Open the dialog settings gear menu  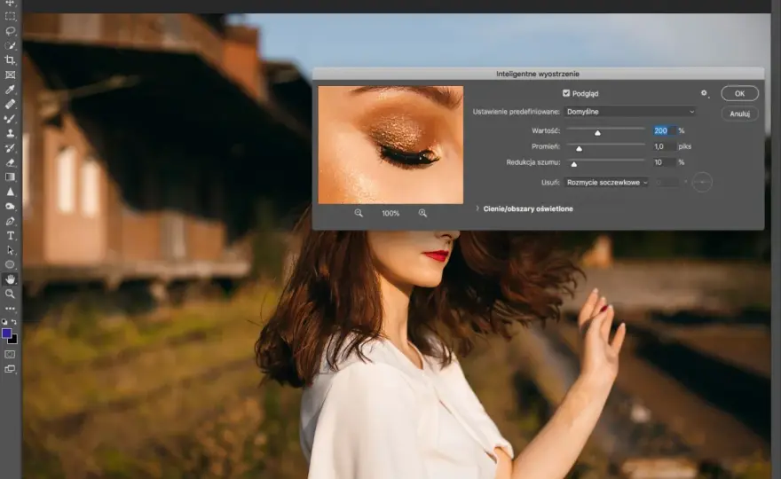pyautogui.click(x=704, y=93)
